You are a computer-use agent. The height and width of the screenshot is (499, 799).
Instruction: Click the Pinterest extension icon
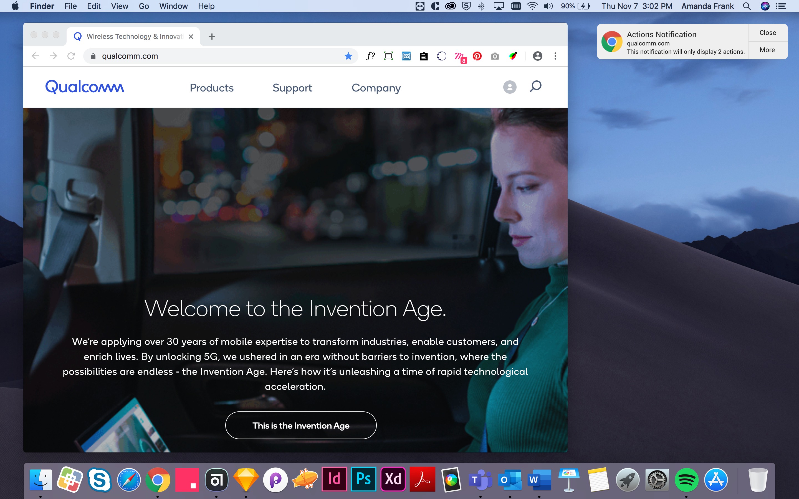coord(477,56)
